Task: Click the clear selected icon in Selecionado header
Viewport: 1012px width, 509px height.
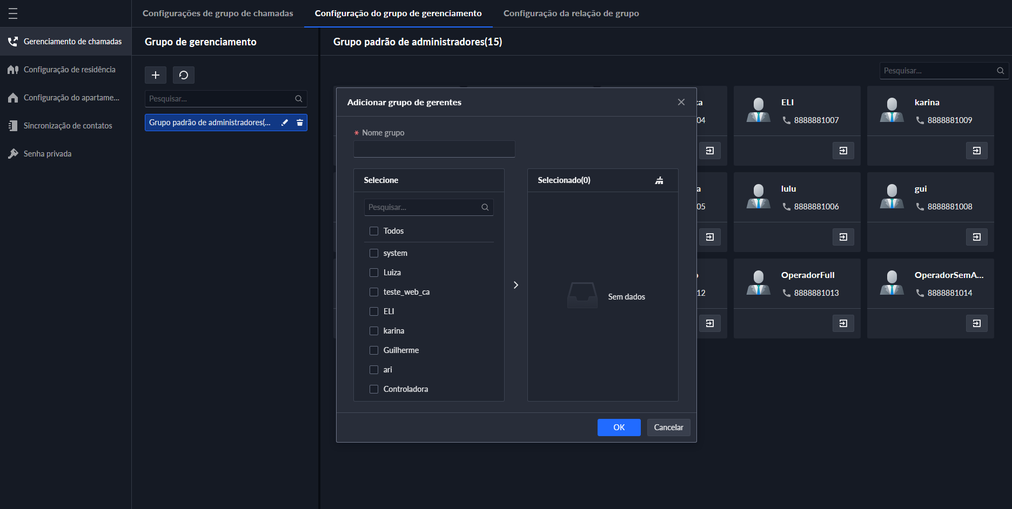Action: [x=659, y=180]
